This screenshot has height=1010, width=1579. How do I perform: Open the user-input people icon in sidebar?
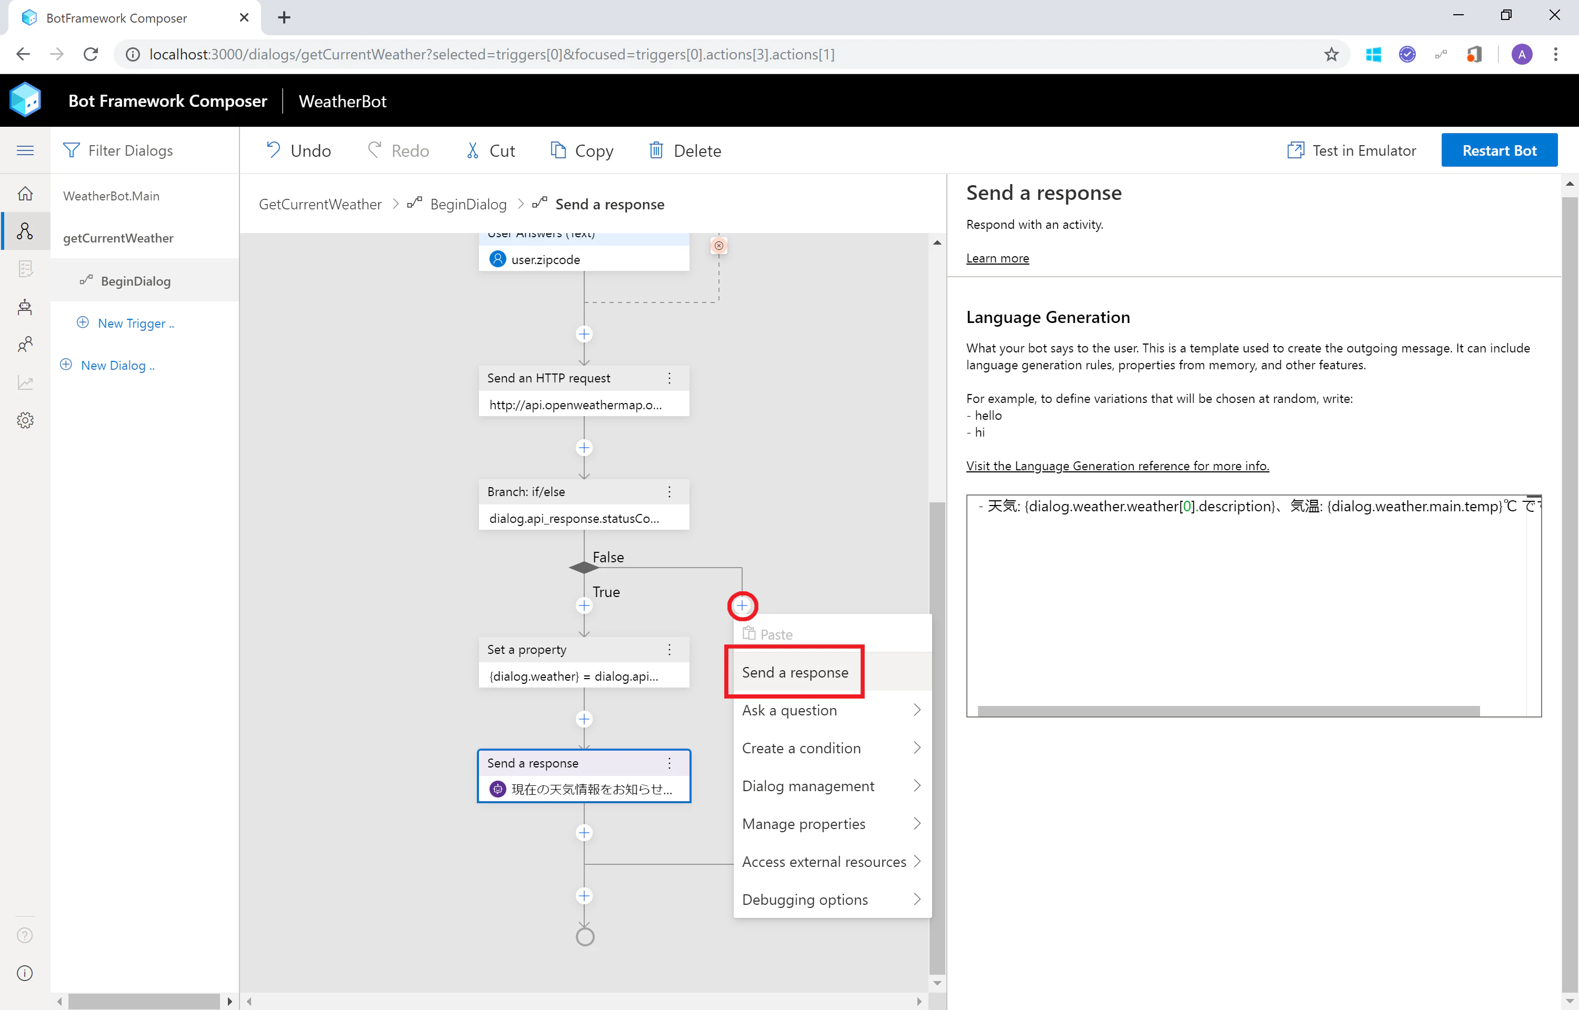(x=25, y=345)
